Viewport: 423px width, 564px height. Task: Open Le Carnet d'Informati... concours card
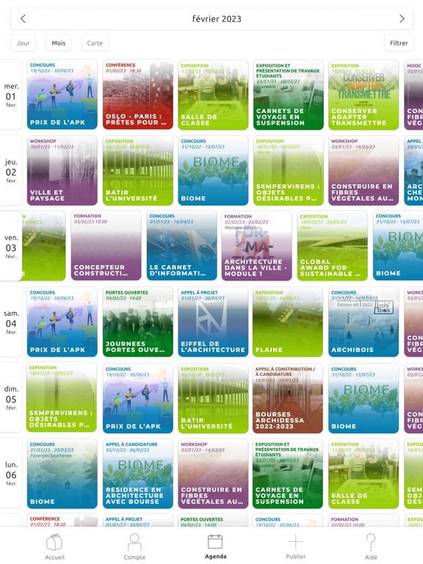pos(182,246)
